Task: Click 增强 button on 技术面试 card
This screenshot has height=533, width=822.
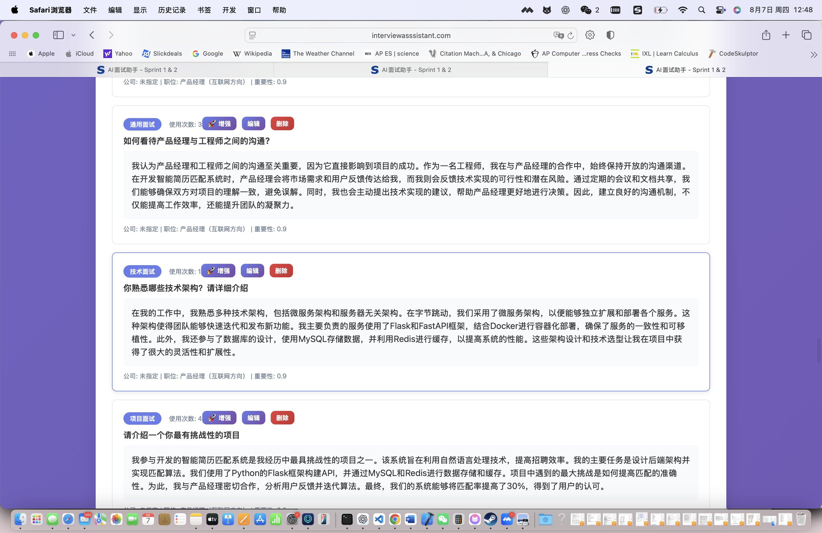Action: [218, 271]
